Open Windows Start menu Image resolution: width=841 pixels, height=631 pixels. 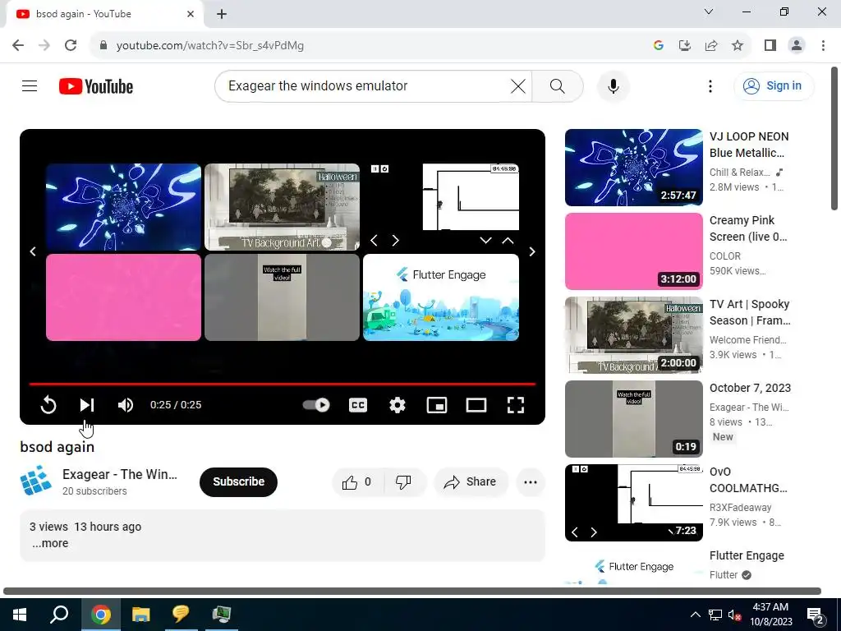point(20,615)
